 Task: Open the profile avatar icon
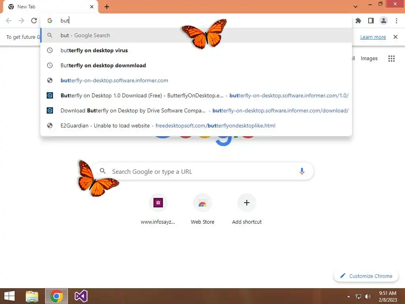pos(384,21)
